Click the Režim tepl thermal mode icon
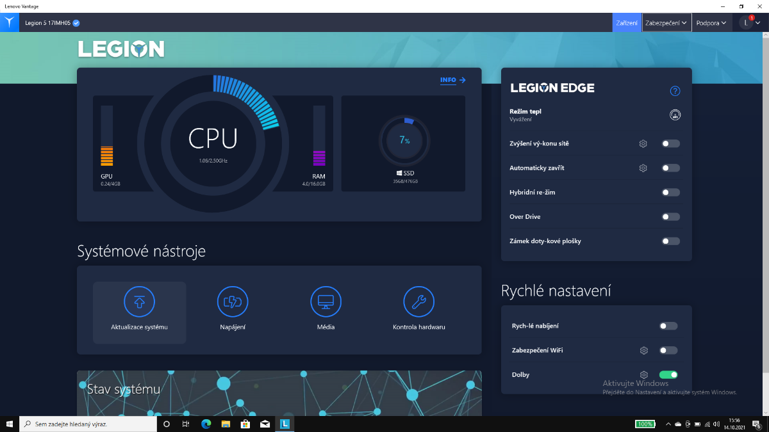The height and width of the screenshot is (432, 769). coord(675,115)
